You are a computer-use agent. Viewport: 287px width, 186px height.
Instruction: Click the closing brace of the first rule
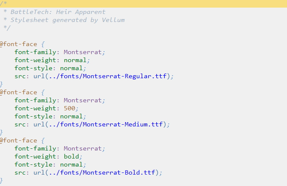pos(2,84)
